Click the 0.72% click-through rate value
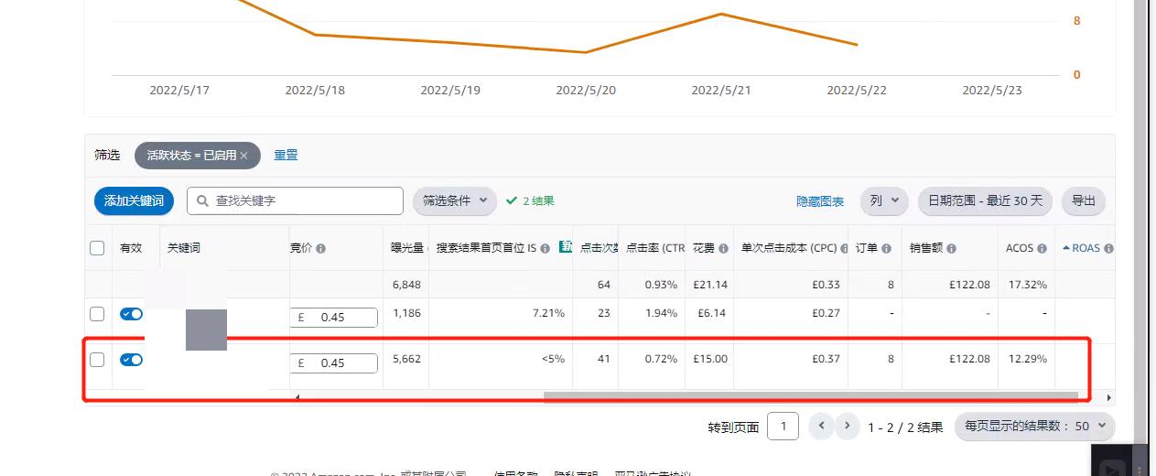1156x476 pixels. pos(661,359)
